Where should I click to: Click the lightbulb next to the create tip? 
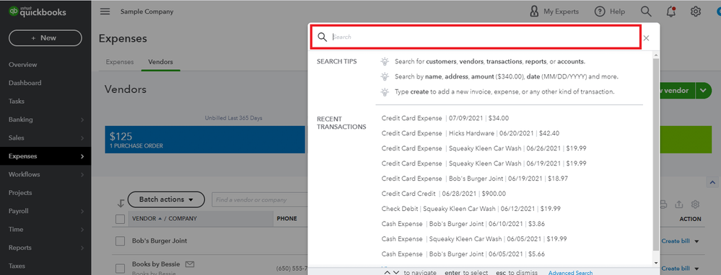pyautogui.click(x=385, y=91)
